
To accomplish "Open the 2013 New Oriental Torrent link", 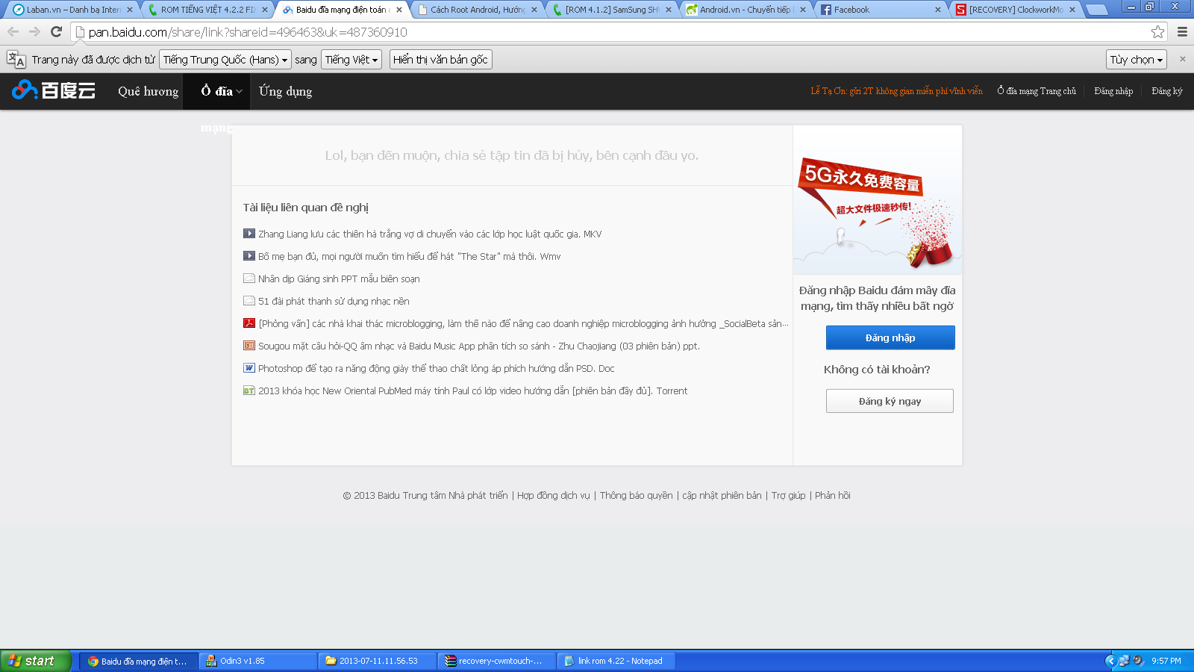I will point(472,391).
